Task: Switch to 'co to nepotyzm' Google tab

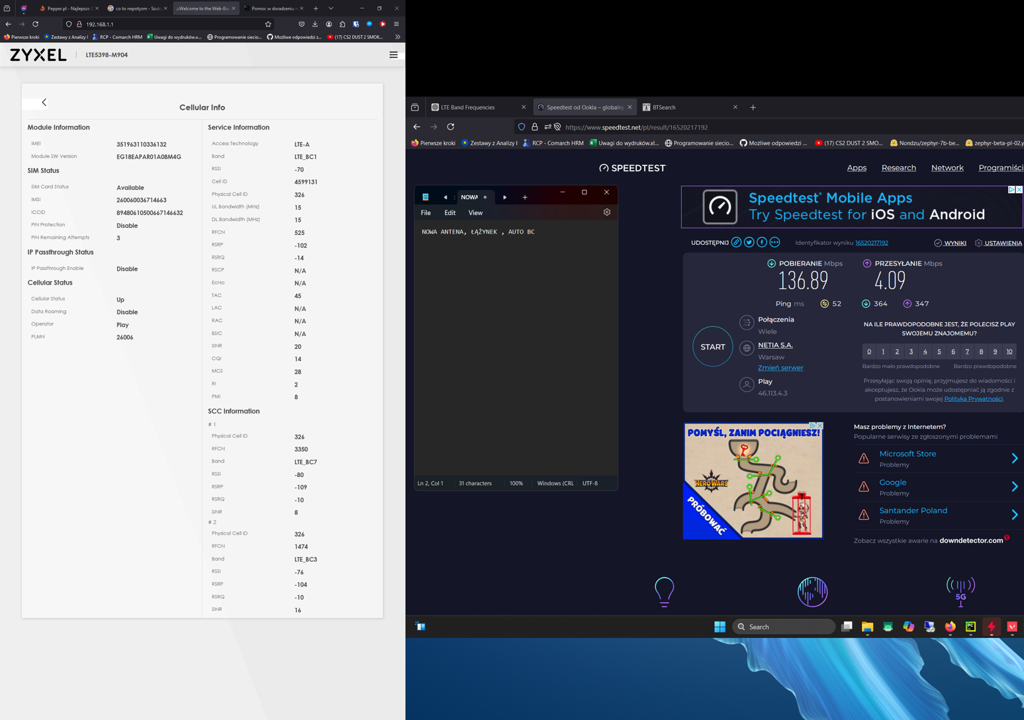Action: 137,9
